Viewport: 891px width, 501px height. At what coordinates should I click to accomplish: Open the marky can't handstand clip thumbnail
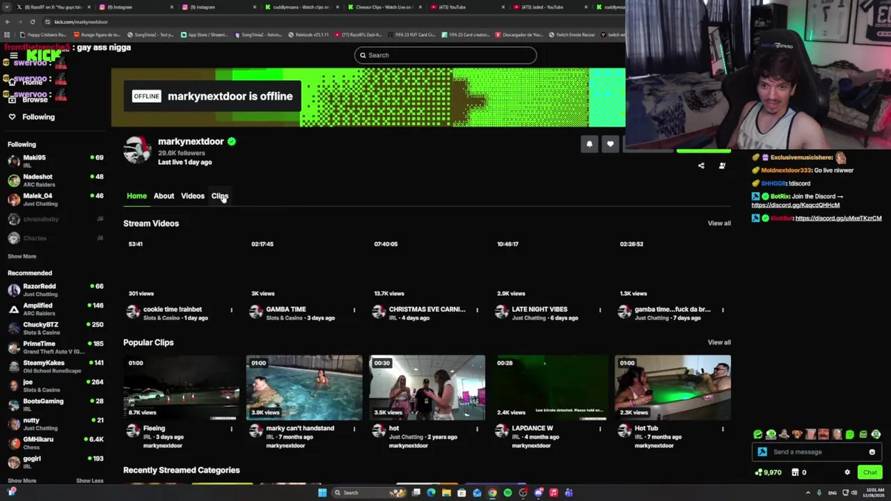click(304, 388)
